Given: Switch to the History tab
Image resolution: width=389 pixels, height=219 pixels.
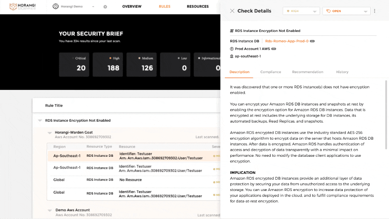Looking at the screenshot, I should pyautogui.click(x=342, y=72).
